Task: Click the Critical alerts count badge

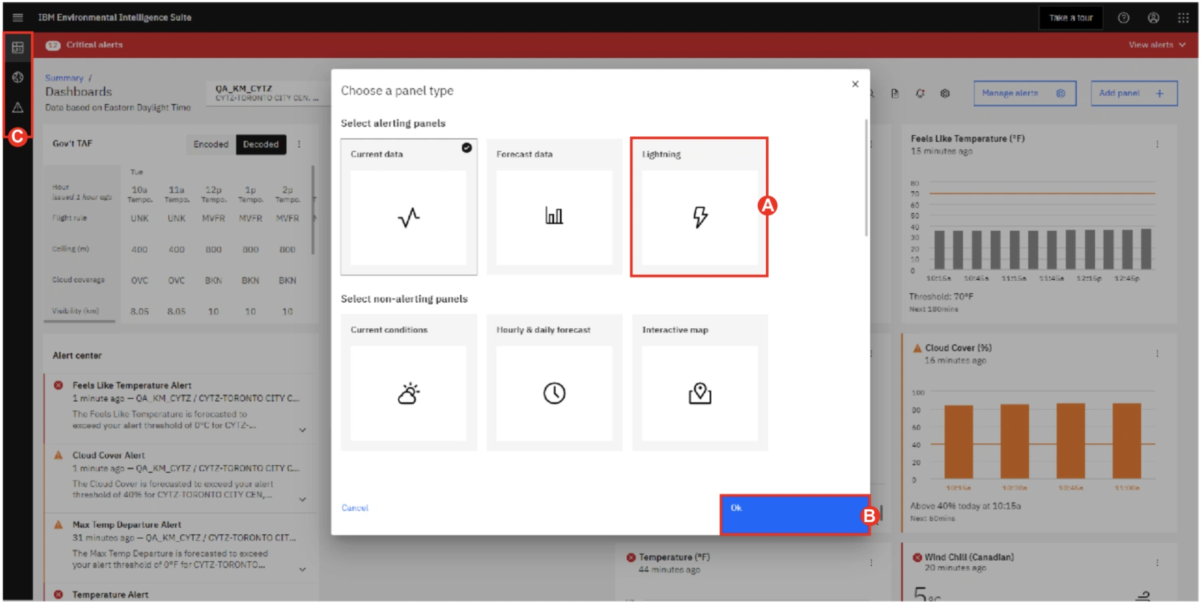Action: tap(53, 45)
